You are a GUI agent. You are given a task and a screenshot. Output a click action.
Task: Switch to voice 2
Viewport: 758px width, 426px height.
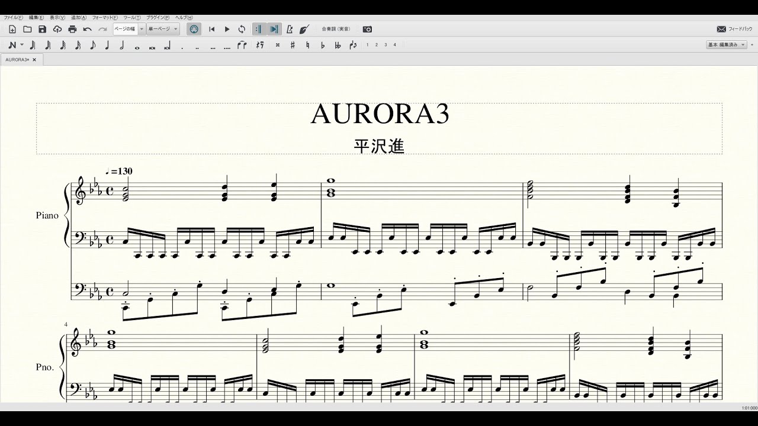[x=377, y=45]
